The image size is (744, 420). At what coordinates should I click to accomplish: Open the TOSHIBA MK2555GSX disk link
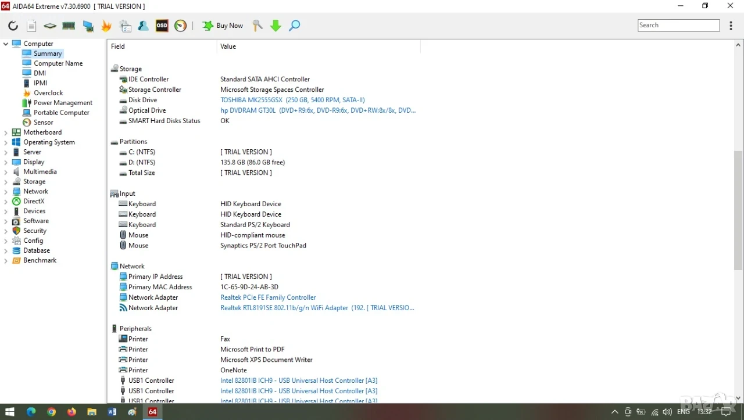pos(293,100)
